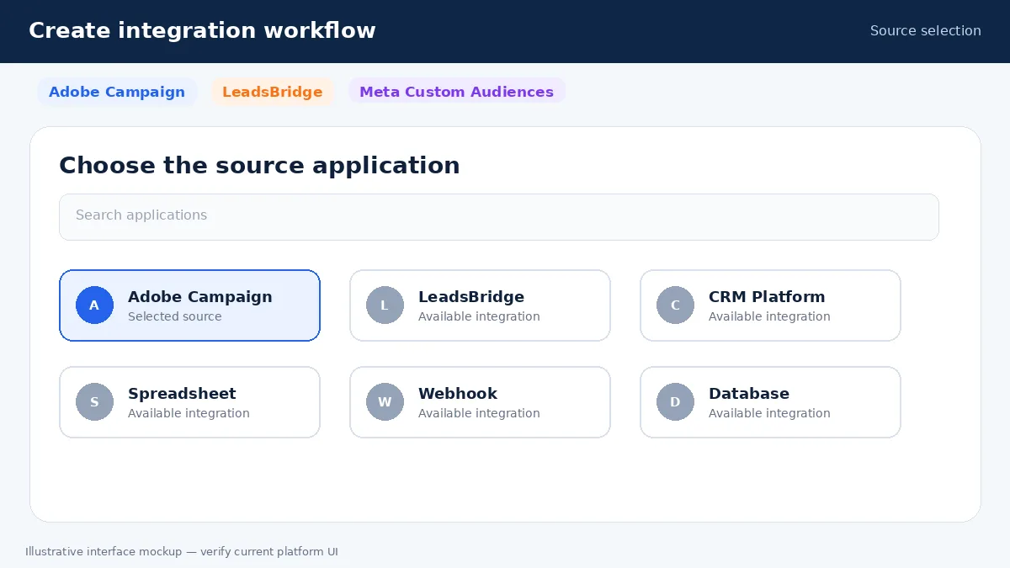Click "Available integration" under Webhook
This screenshot has height=568, width=1010.
click(x=479, y=414)
